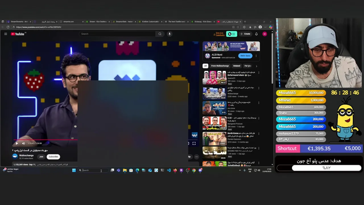Screen dimensions: 364x205
Task: Click the Join channel button
Action: 41,157
